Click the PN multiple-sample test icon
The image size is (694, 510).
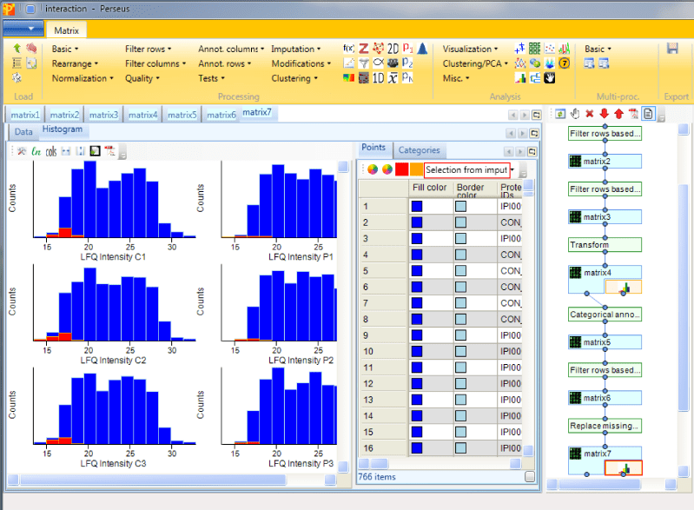tap(407, 78)
